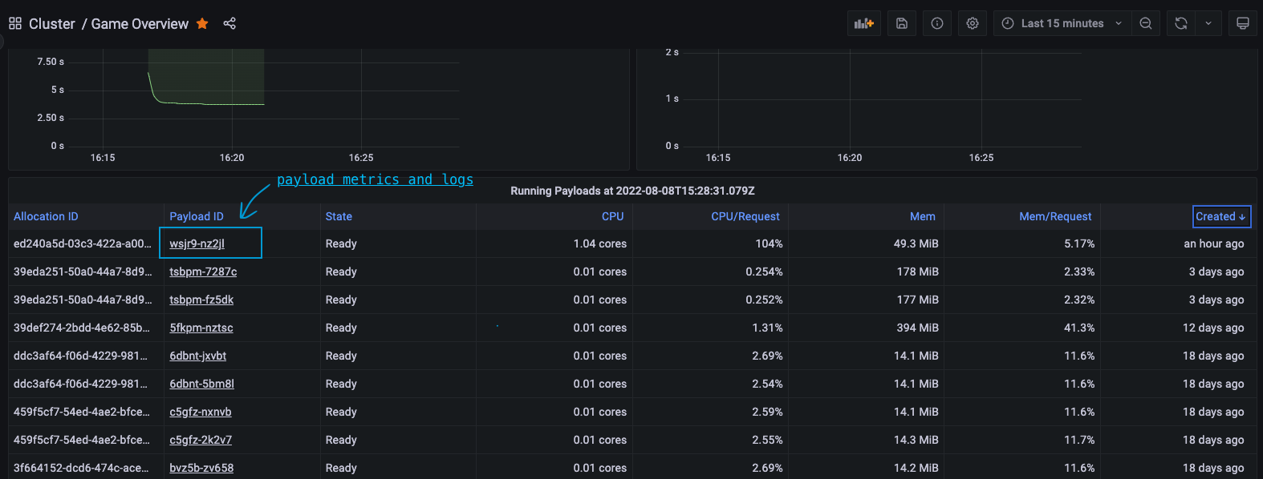Sort table by Payload ID header
The width and height of the screenshot is (1263, 479).
[197, 216]
